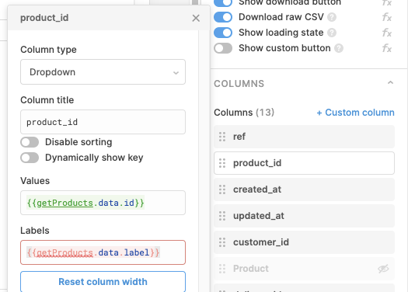The image size is (408, 292).
Task: Show help for Show loading state
Action: pos(332,33)
